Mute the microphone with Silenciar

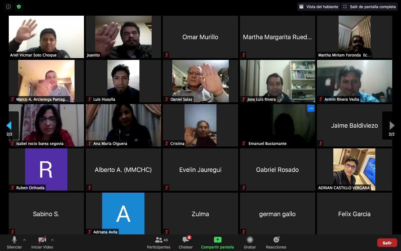click(x=14, y=240)
